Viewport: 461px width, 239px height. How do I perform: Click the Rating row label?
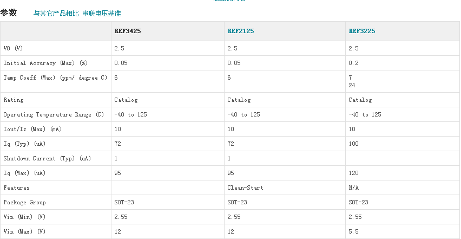(14, 100)
